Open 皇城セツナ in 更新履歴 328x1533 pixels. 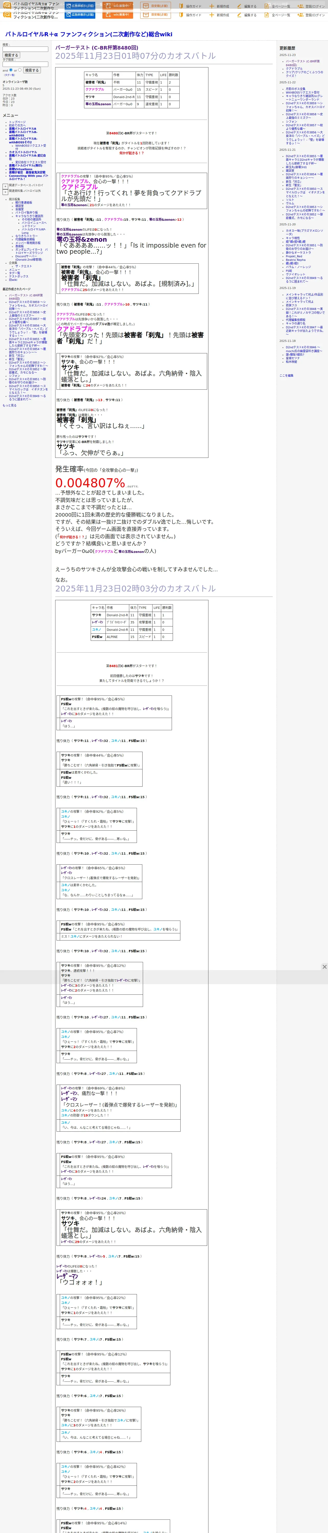(293, 358)
